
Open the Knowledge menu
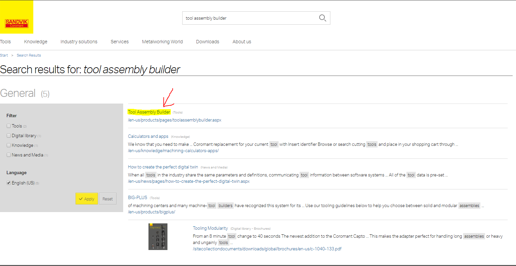[x=36, y=42]
